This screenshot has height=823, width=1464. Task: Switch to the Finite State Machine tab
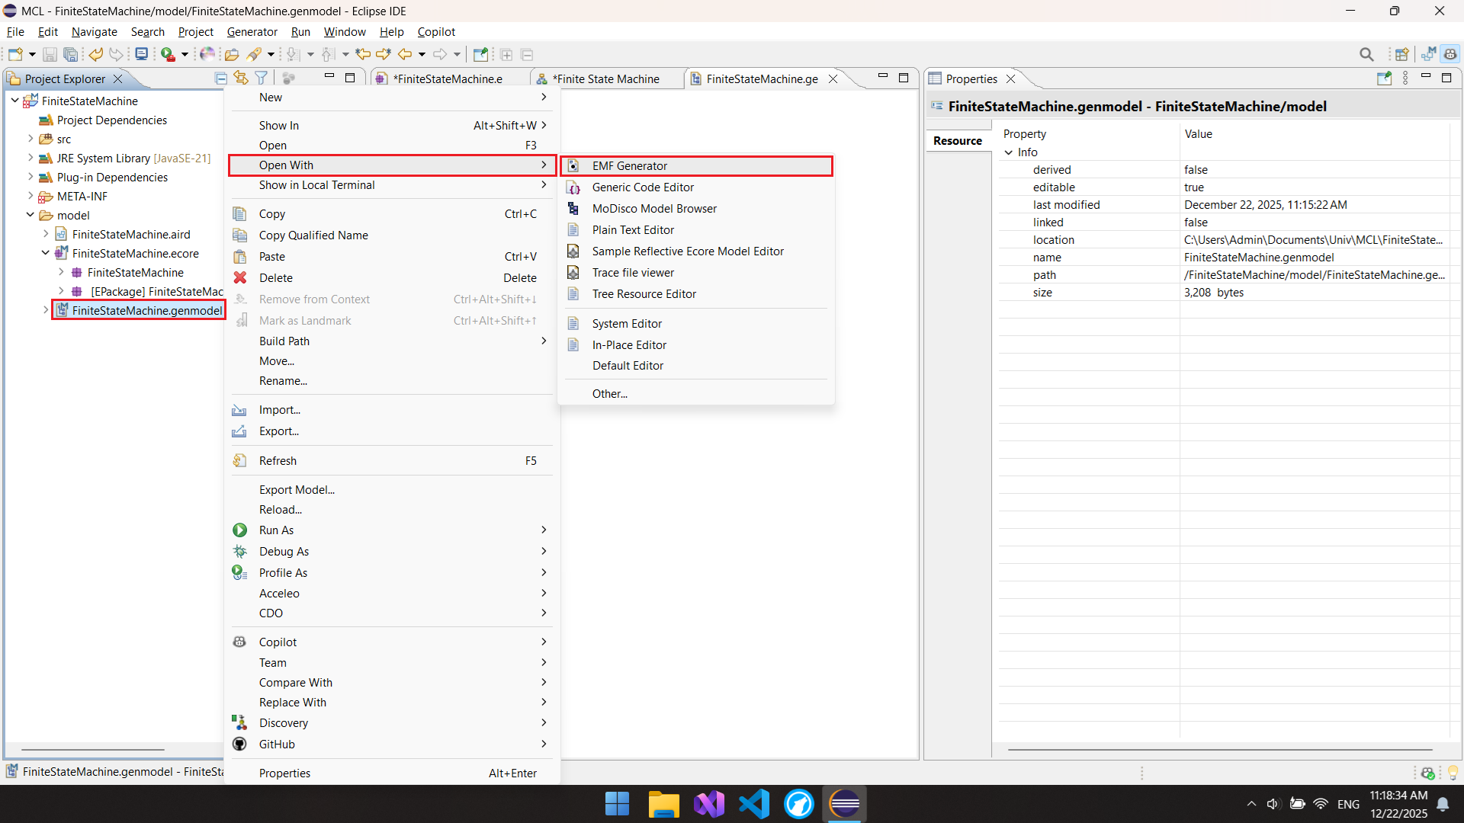pyautogui.click(x=605, y=78)
